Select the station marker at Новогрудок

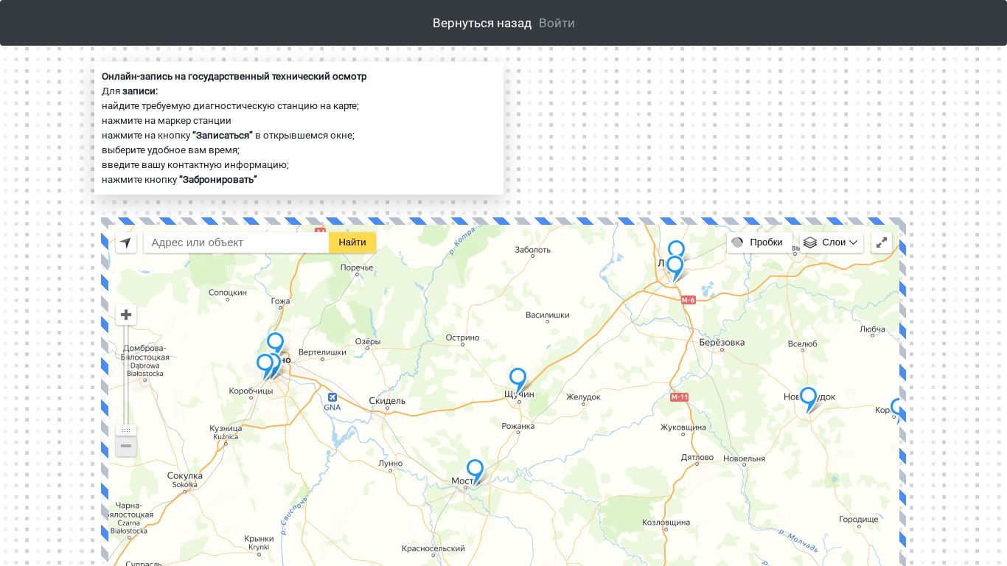click(x=808, y=397)
